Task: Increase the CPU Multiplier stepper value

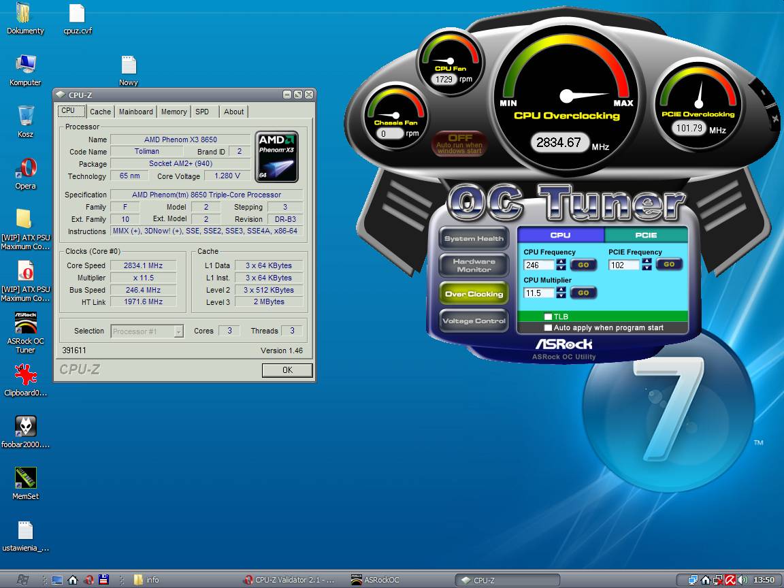Action: point(561,289)
